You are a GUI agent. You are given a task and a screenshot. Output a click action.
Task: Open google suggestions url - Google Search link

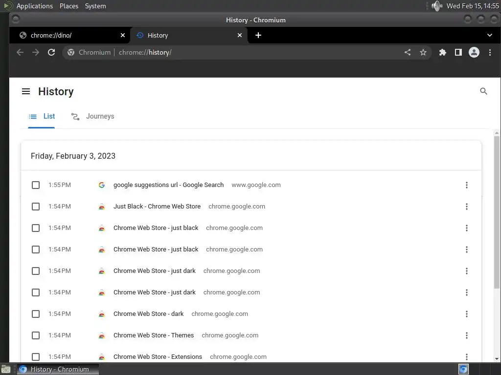coord(168,185)
